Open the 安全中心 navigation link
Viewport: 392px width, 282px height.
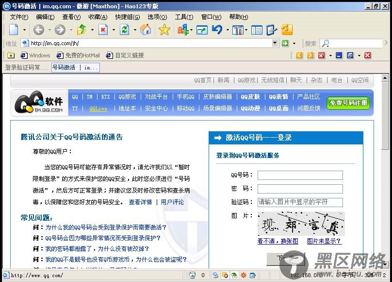(x=156, y=108)
